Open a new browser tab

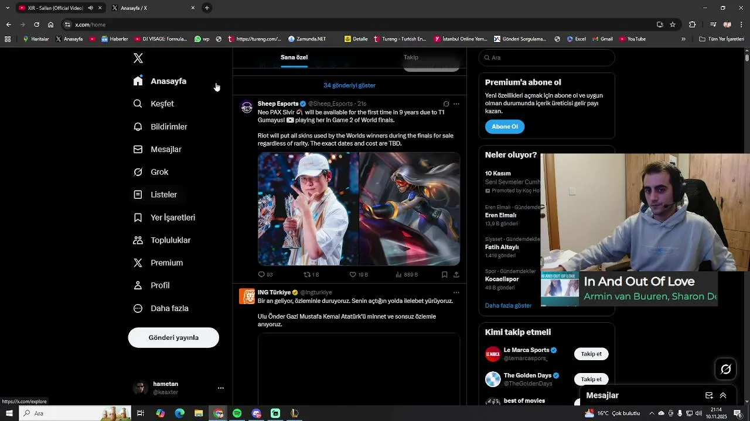click(207, 8)
